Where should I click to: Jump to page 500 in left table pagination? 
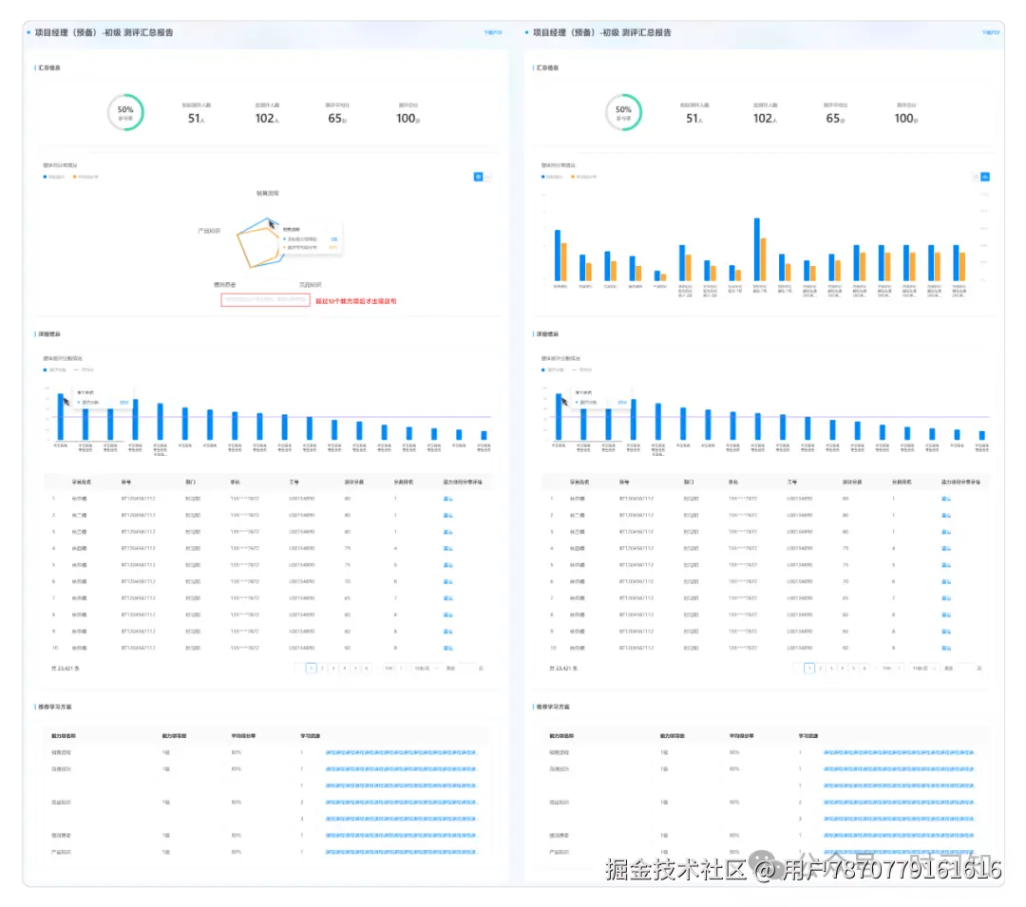tap(389, 669)
